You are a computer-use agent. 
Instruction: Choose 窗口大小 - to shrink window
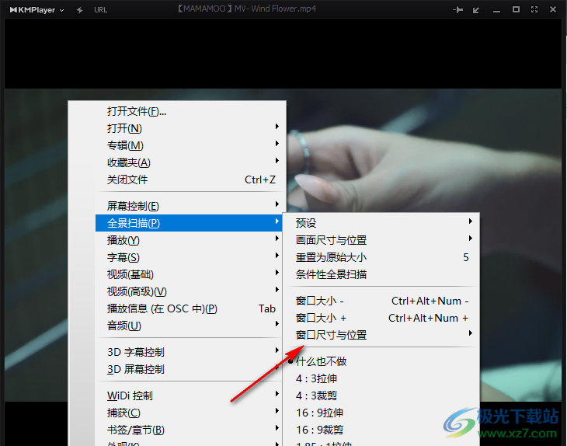coord(381,301)
